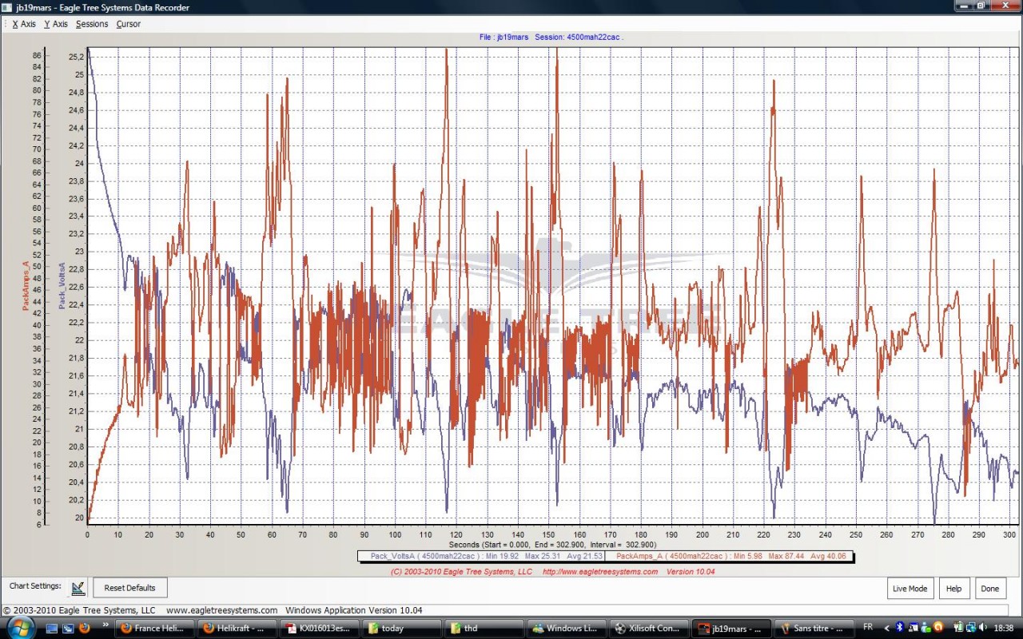This screenshot has height=639, width=1023.
Task: Click the Windows Start orb
Action: tap(20, 628)
